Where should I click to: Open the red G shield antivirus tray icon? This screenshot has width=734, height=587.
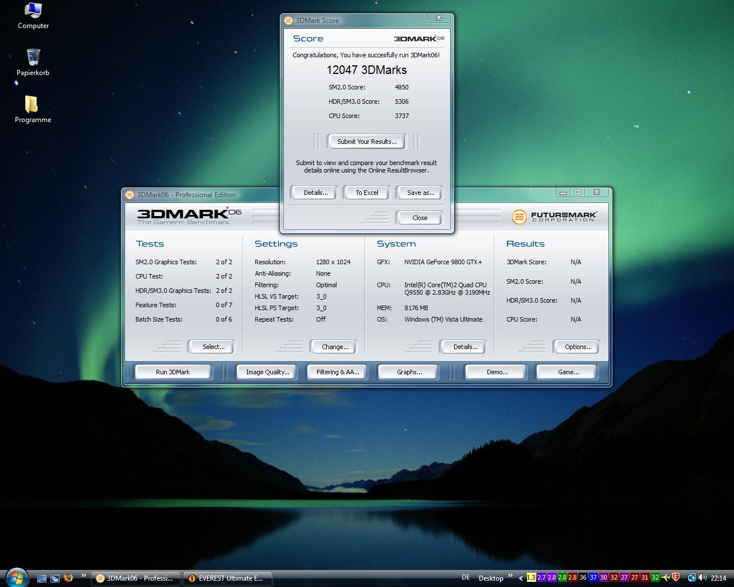[x=676, y=578]
